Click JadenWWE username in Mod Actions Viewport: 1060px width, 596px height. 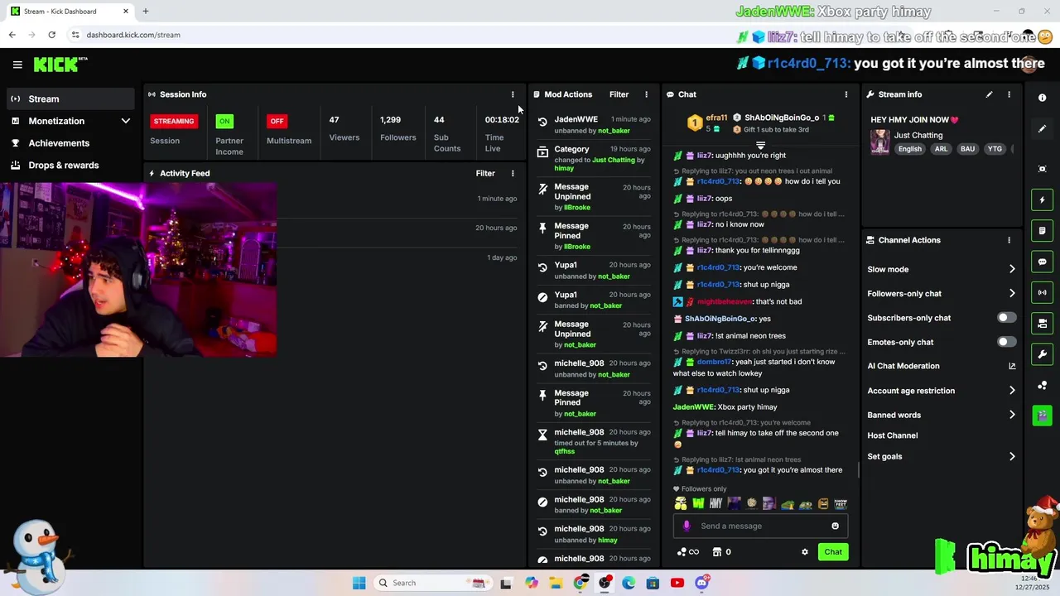click(576, 119)
